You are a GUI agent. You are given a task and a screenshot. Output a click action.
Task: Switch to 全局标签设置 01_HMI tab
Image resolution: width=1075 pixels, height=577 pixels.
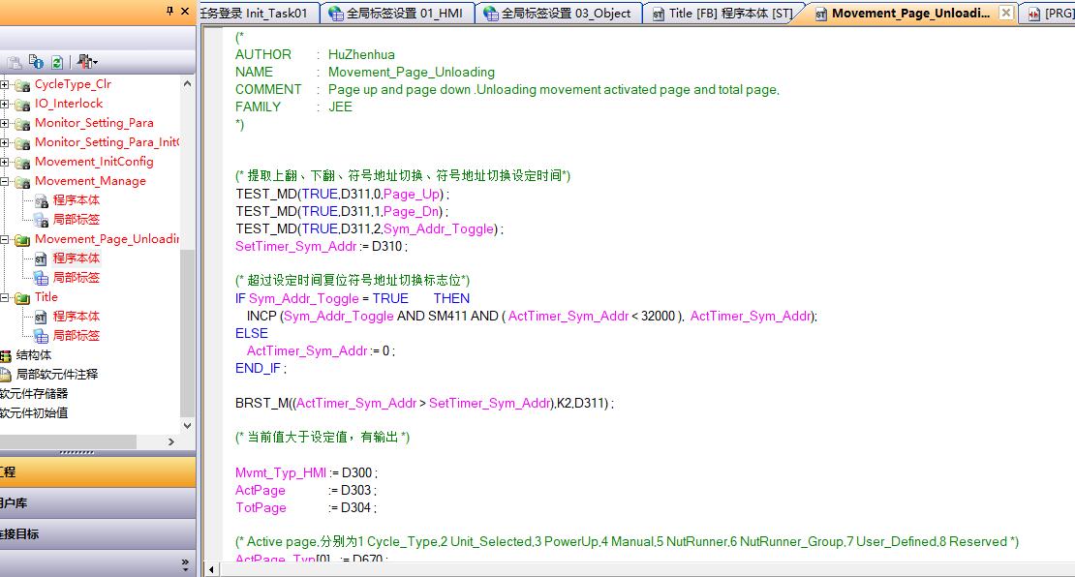pos(397,14)
